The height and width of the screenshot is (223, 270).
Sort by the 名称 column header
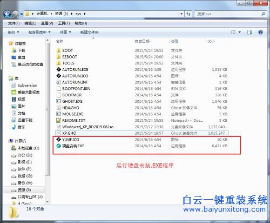[59, 41]
